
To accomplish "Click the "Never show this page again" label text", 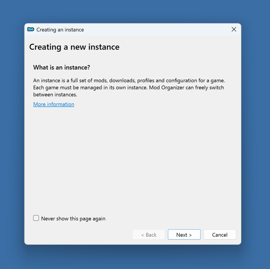I will tap(73, 219).
